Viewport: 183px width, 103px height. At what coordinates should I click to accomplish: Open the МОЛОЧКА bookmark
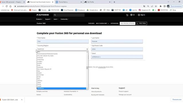163,10
